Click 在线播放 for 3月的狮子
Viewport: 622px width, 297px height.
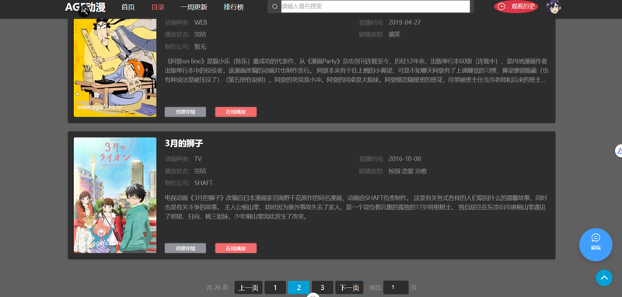[236, 248]
